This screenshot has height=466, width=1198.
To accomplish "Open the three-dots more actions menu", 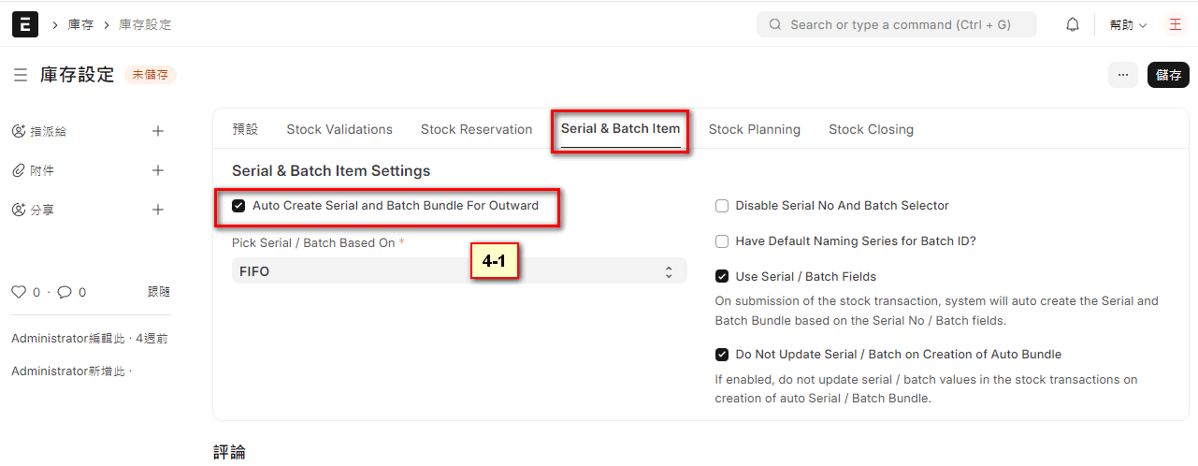I will (1123, 75).
